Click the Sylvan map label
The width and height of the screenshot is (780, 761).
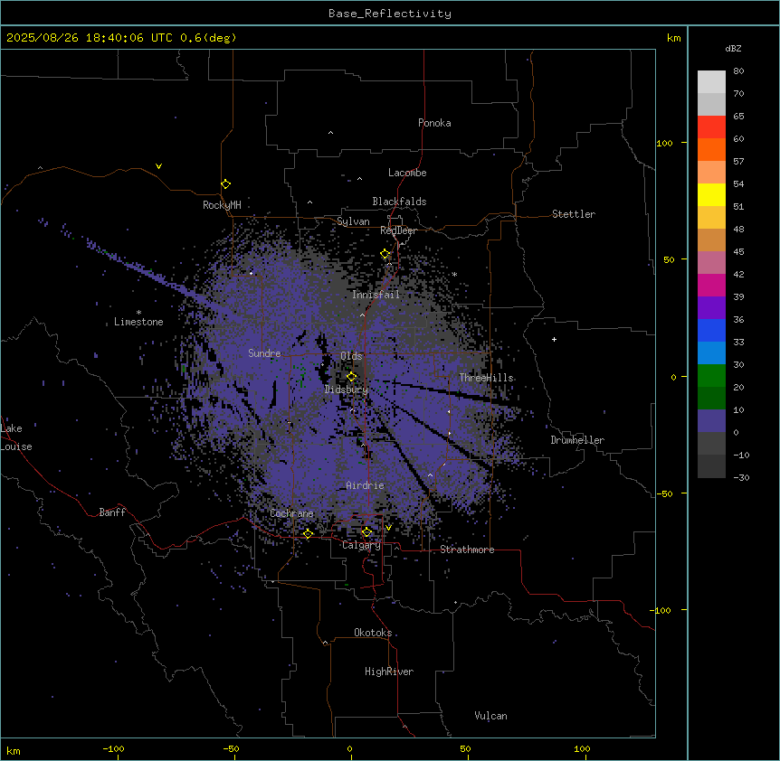[353, 221]
